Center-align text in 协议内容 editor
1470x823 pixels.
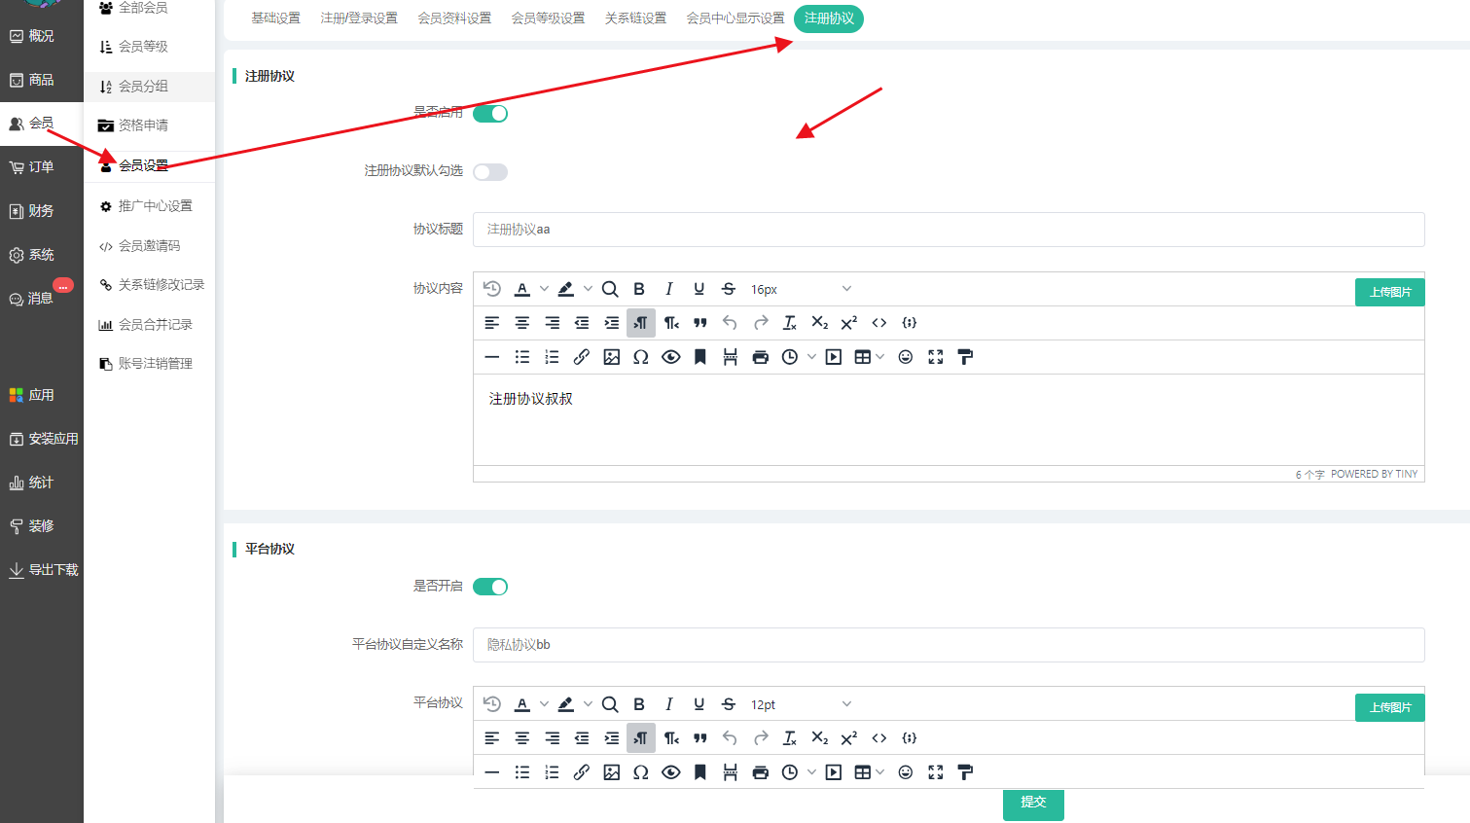tap(522, 323)
